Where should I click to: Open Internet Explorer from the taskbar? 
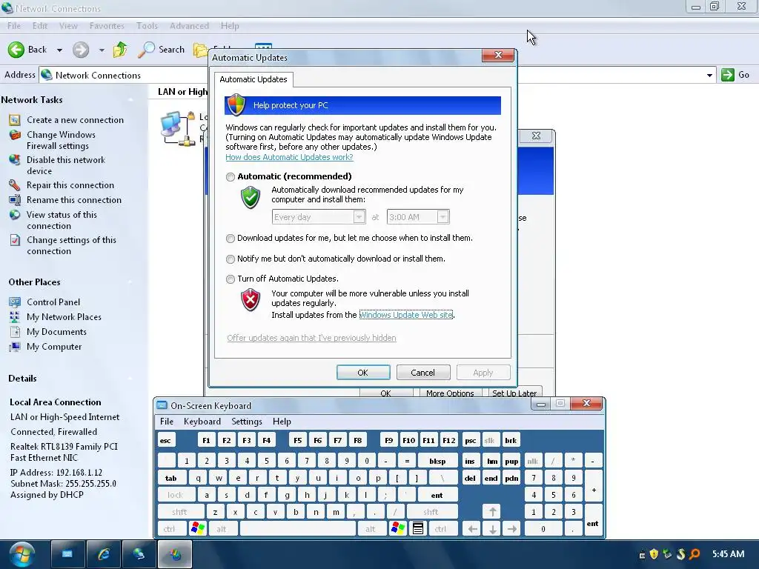pos(103,554)
